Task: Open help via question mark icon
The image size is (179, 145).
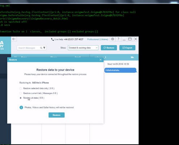Action: (118, 39)
